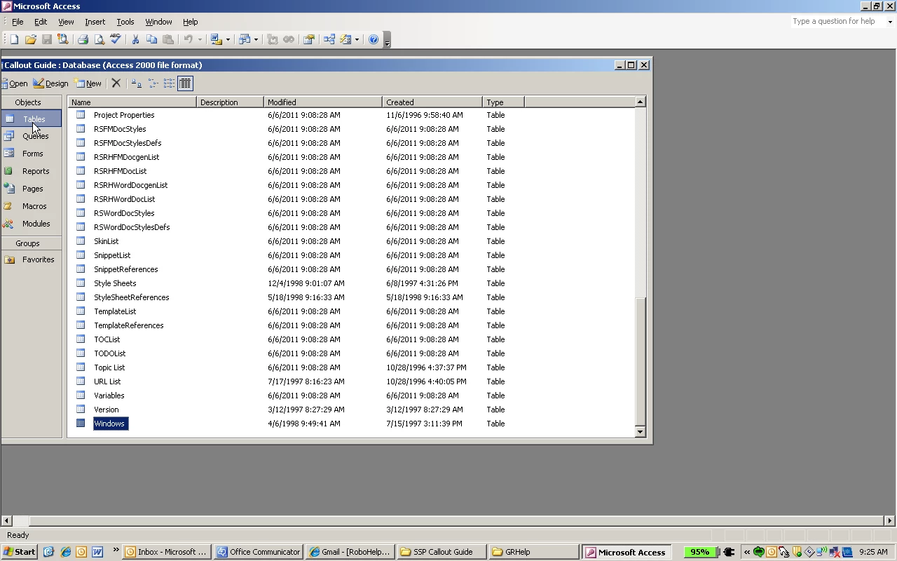This screenshot has height=561, width=897.
Task: Select Macros in the Objects bar
Action: click(x=32, y=206)
